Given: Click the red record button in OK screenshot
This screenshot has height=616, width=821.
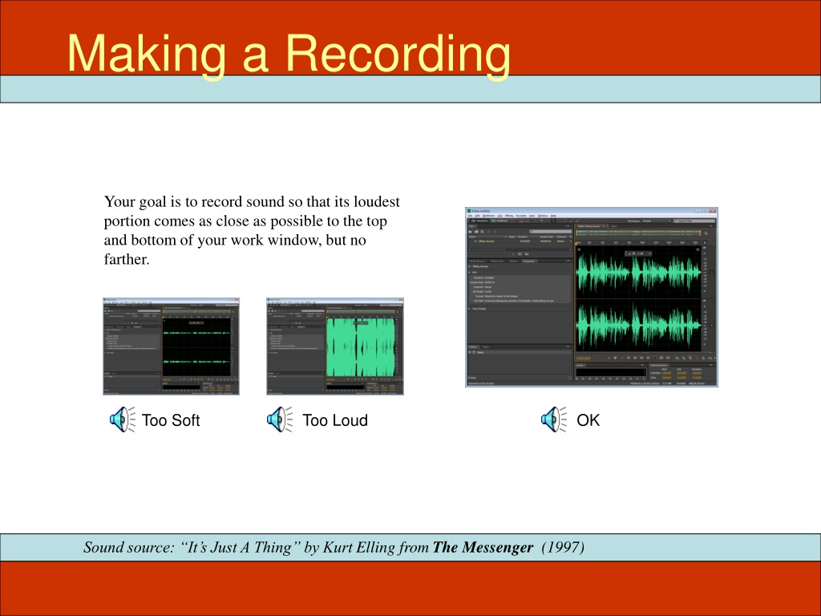Looking at the screenshot, I should [655, 358].
